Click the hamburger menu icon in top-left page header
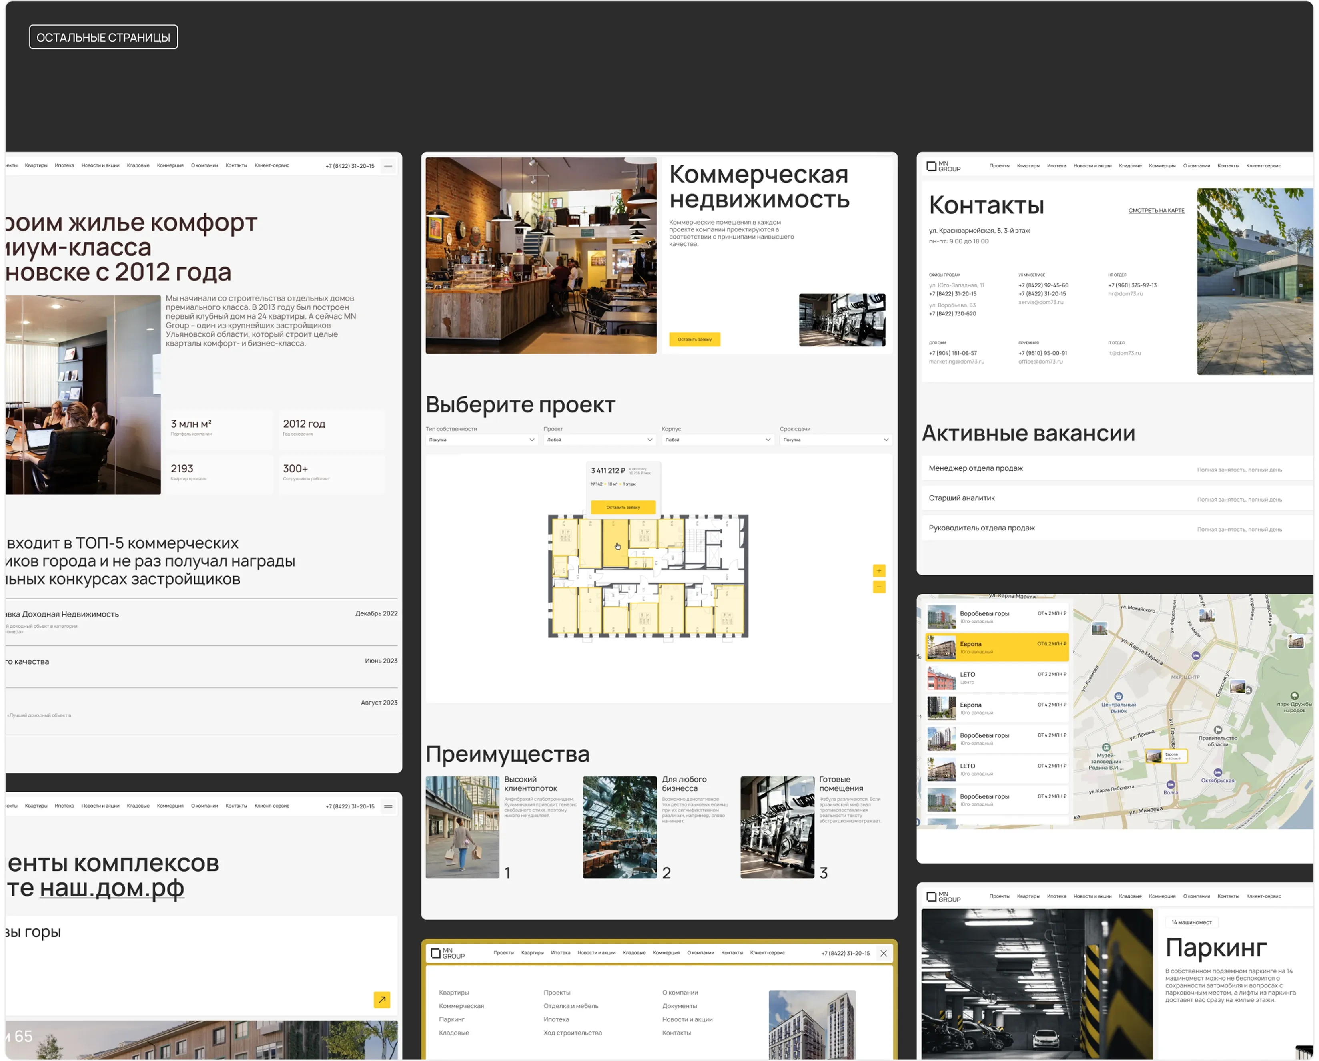Image resolution: width=1319 pixels, height=1061 pixels. coord(388,166)
